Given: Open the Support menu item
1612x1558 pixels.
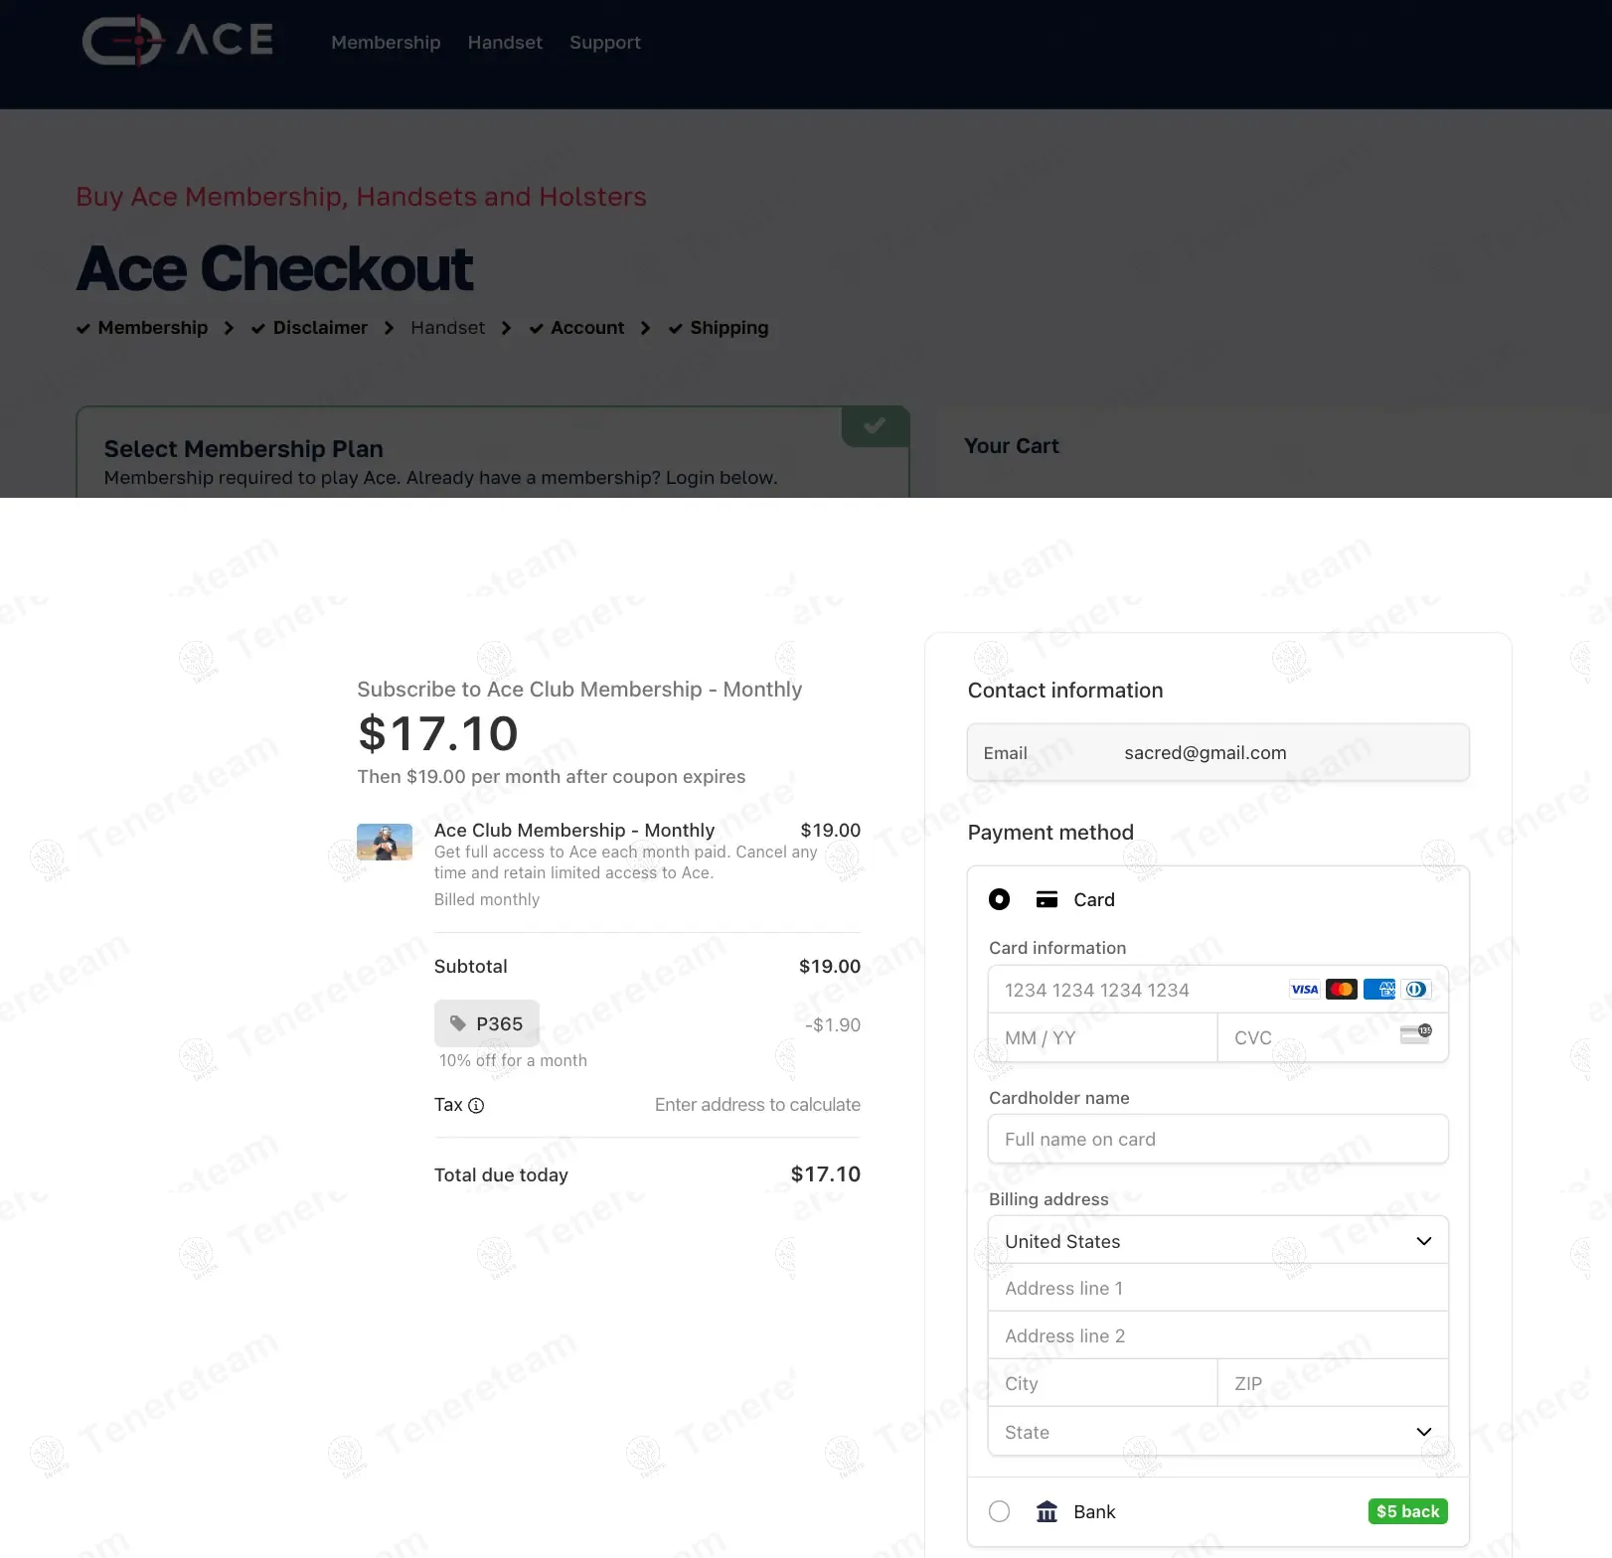Looking at the screenshot, I should coord(604,43).
